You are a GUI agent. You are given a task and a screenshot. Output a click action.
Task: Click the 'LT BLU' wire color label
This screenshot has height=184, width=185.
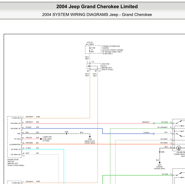(x=28, y=148)
